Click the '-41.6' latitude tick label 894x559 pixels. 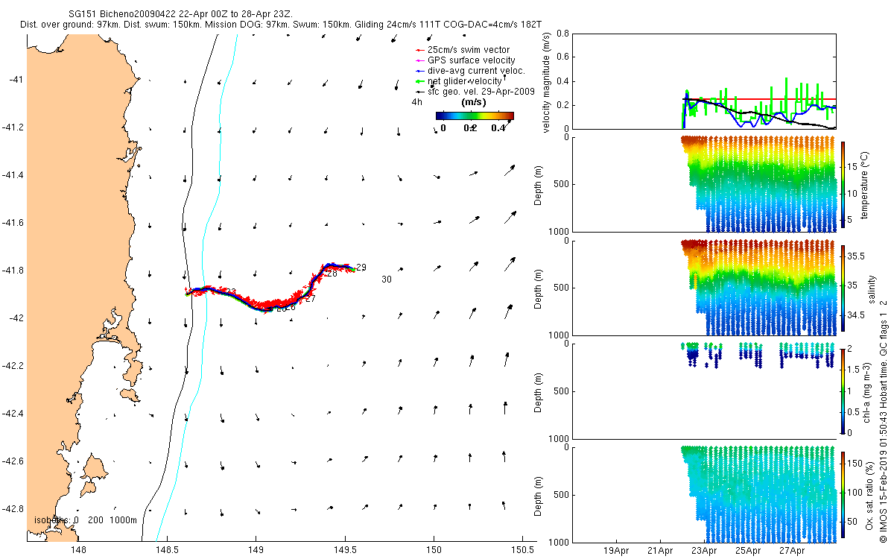[12, 223]
